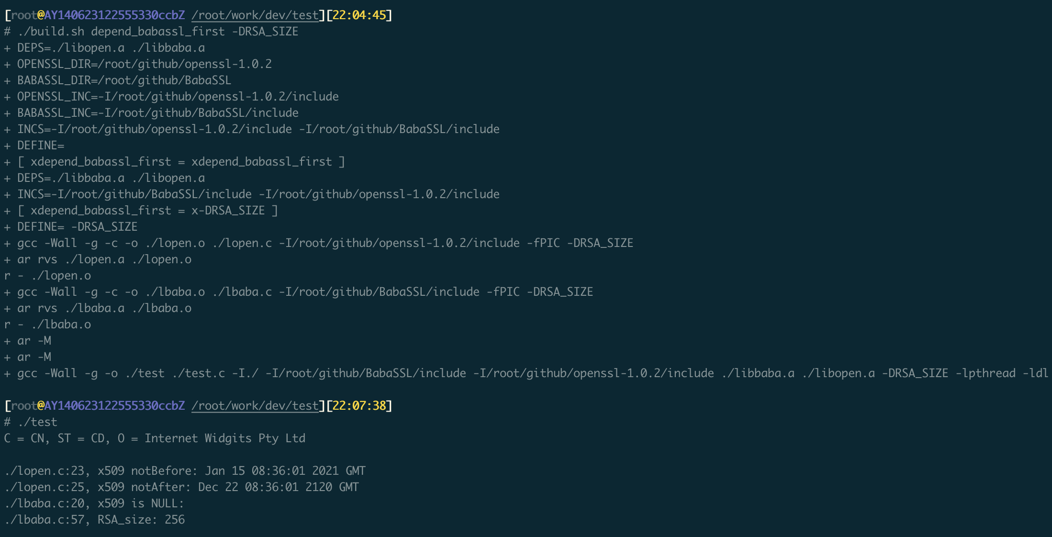The height and width of the screenshot is (537, 1052).
Task: Click the Internet Widgits Pty Ltd subject line
Action: coord(154,438)
